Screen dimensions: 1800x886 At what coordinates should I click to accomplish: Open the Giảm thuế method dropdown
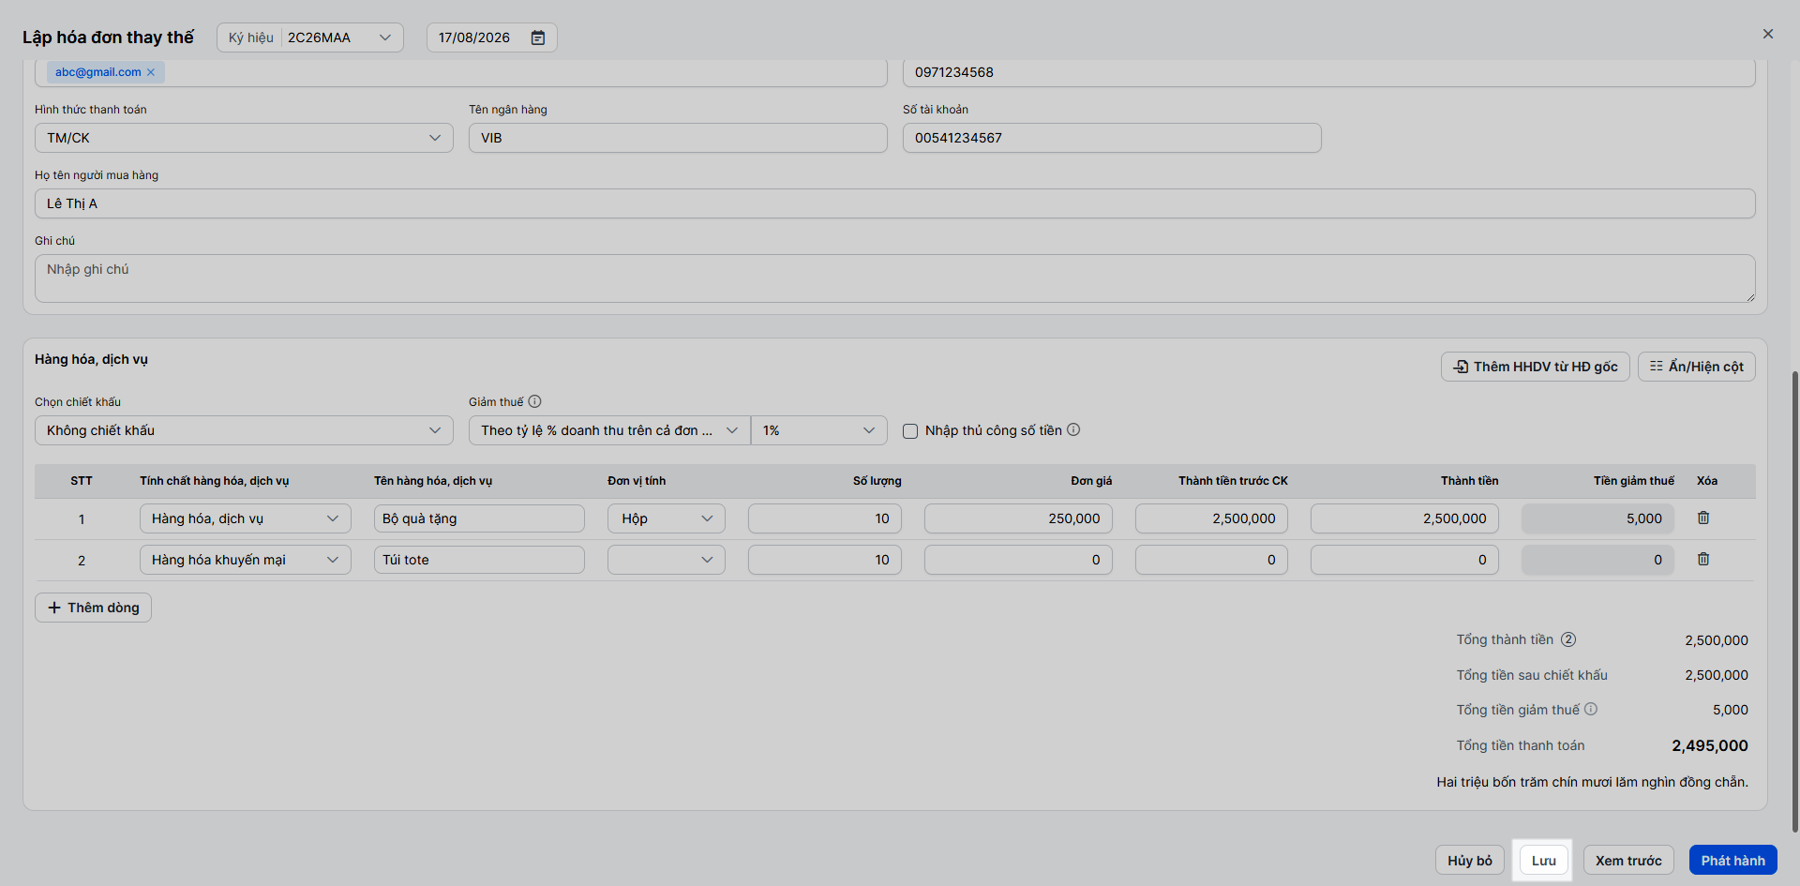tap(609, 430)
